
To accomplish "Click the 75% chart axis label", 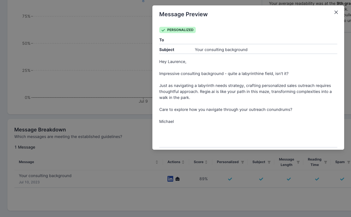I will click(26, 16).
